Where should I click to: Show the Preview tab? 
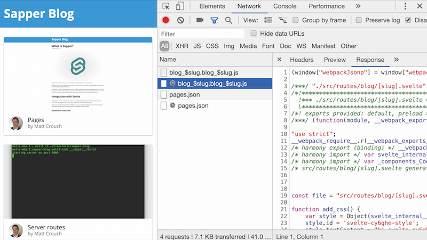tap(335, 60)
